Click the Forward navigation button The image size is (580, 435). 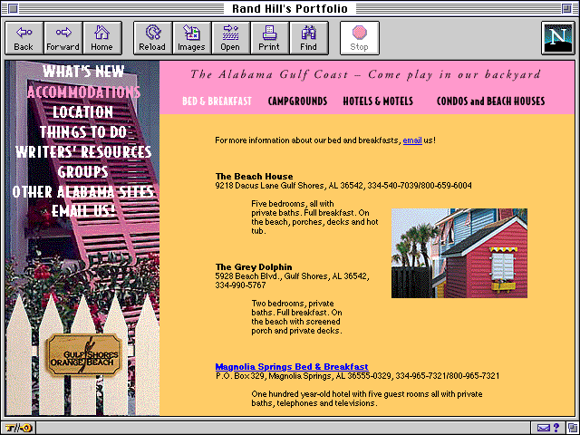(x=63, y=38)
